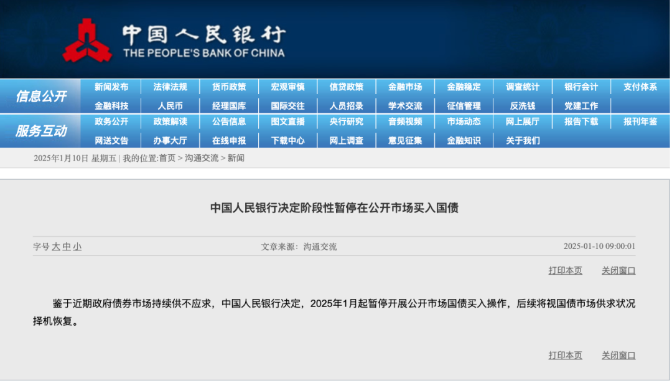
Task: Navigate to 金融稳定 section
Action: [464, 87]
